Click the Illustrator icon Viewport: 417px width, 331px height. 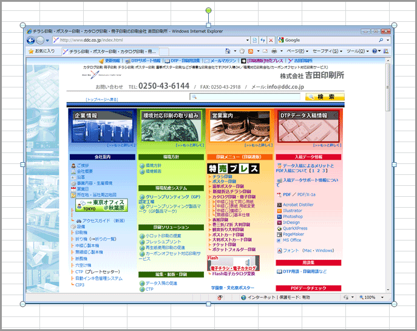point(279,211)
